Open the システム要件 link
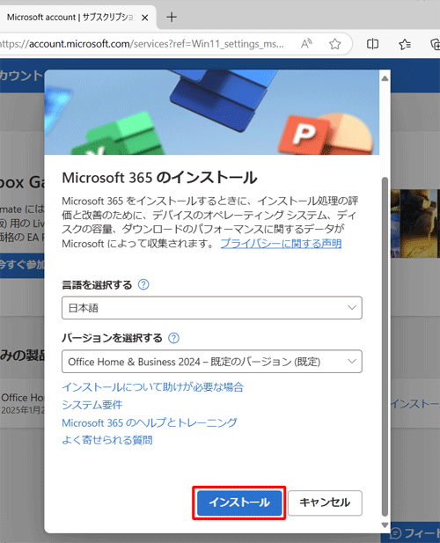The image size is (440, 543). click(x=92, y=405)
